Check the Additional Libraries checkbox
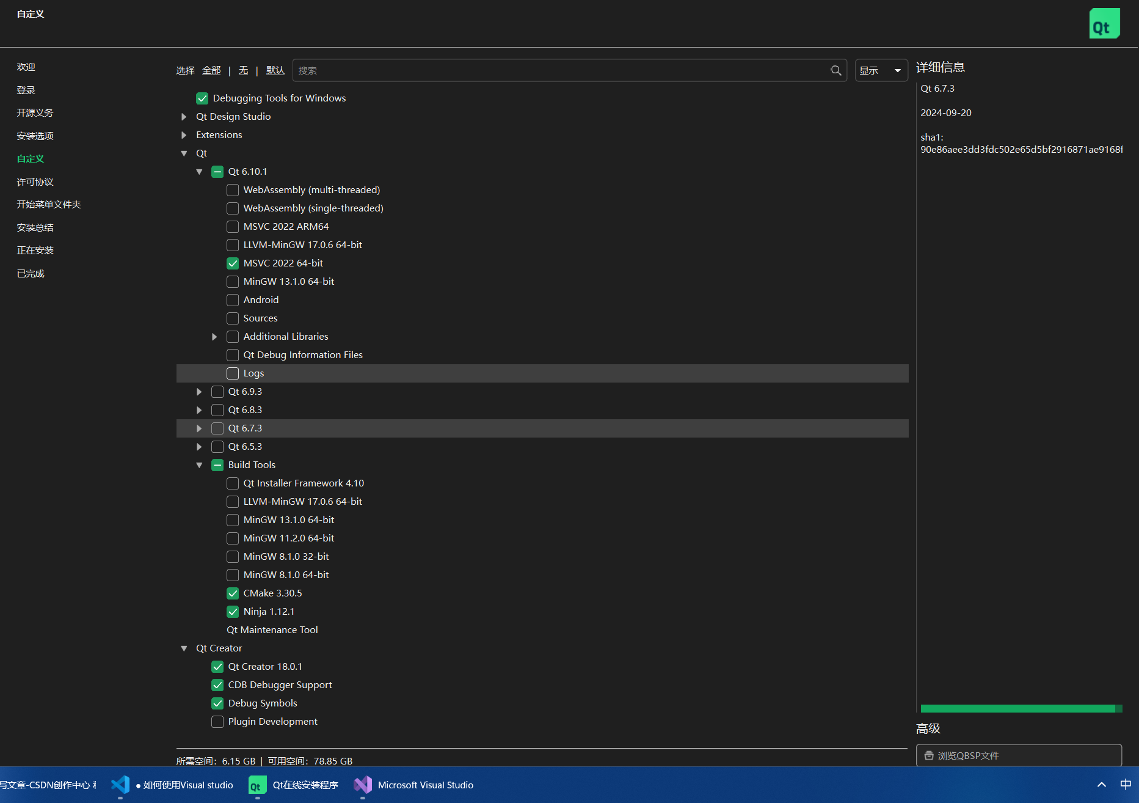The width and height of the screenshot is (1139, 803). pyautogui.click(x=233, y=337)
